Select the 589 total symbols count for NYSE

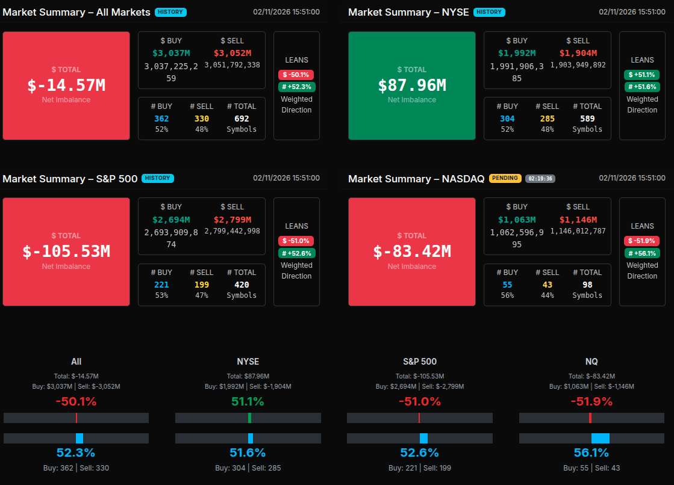[x=587, y=119]
